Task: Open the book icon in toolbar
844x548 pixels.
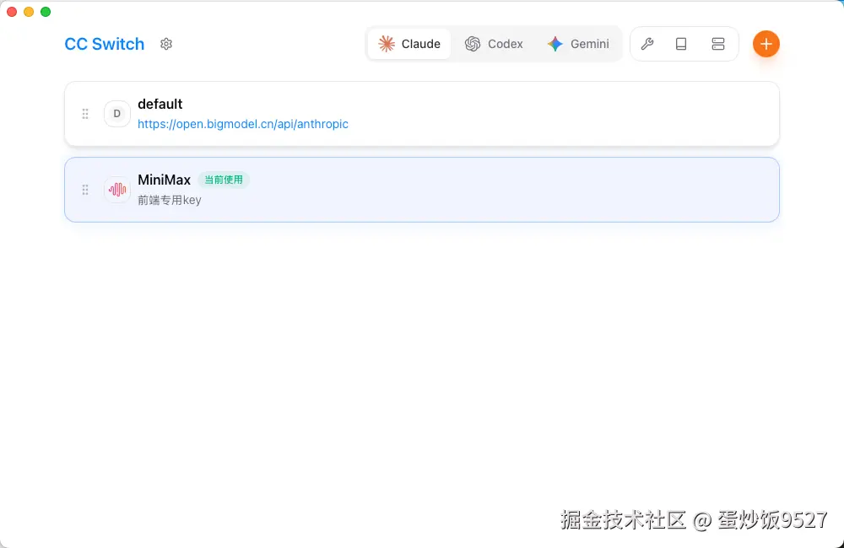Action: coord(681,44)
